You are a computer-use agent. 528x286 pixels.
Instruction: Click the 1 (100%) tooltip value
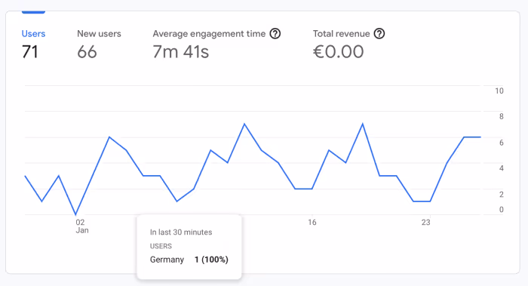[x=211, y=260]
